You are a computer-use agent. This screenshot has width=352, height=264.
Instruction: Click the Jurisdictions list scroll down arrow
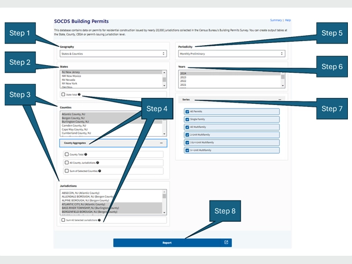pos(164,212)
